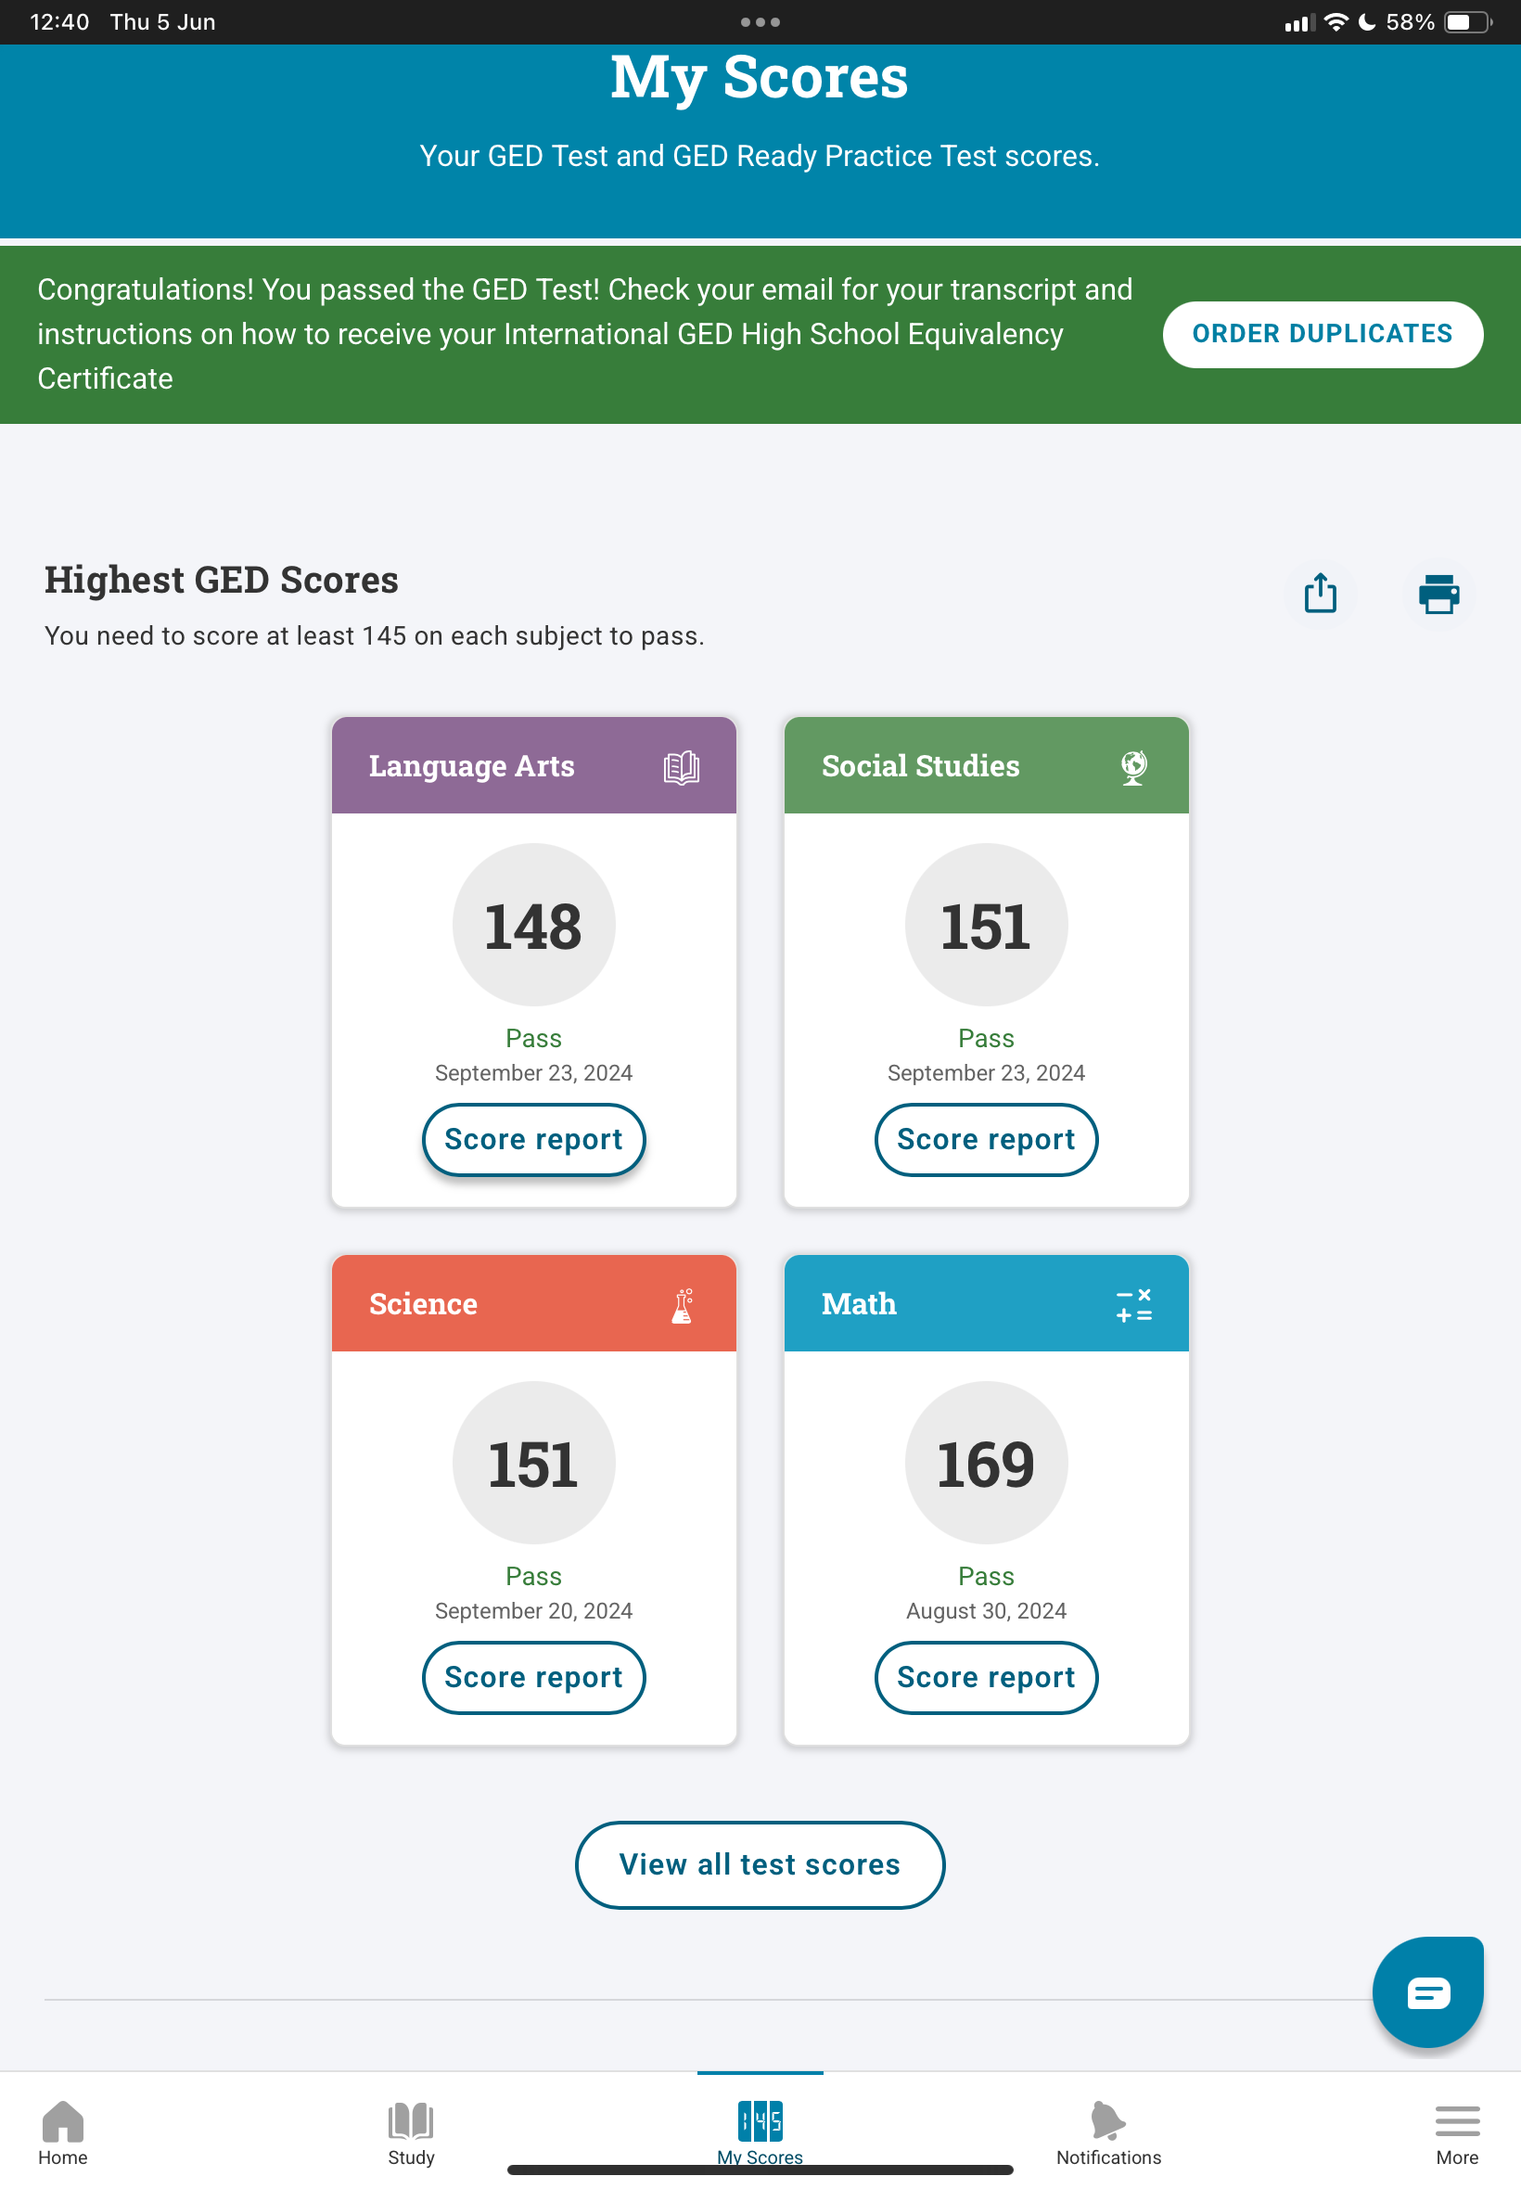Tap the Highest GED Scores heading

221,580
